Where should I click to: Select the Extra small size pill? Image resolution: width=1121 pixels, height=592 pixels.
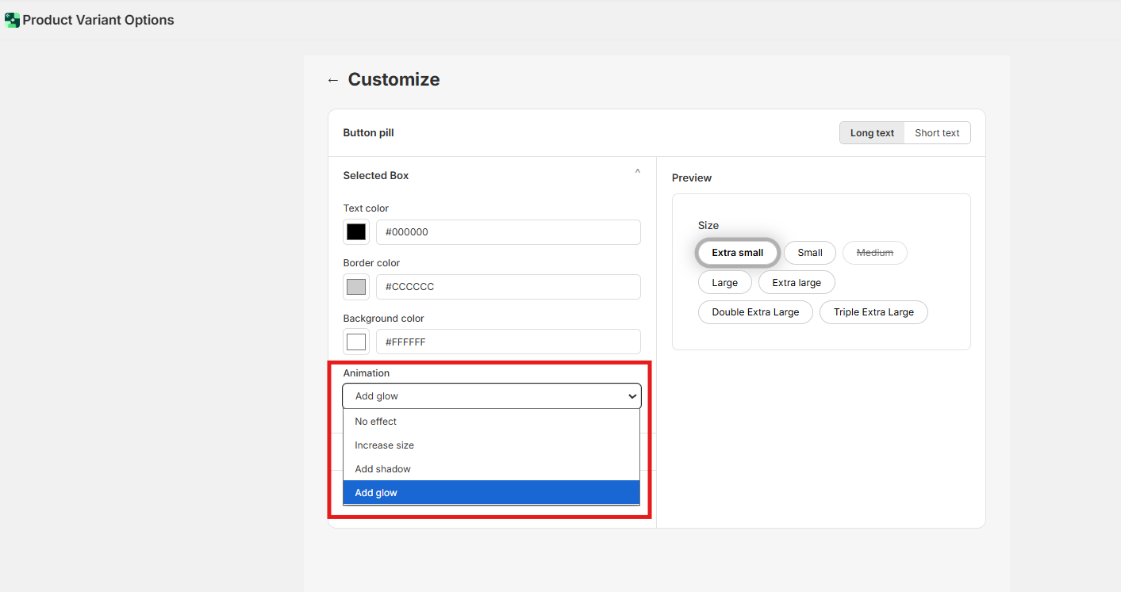pyautogui.click(x=737, y=253)
